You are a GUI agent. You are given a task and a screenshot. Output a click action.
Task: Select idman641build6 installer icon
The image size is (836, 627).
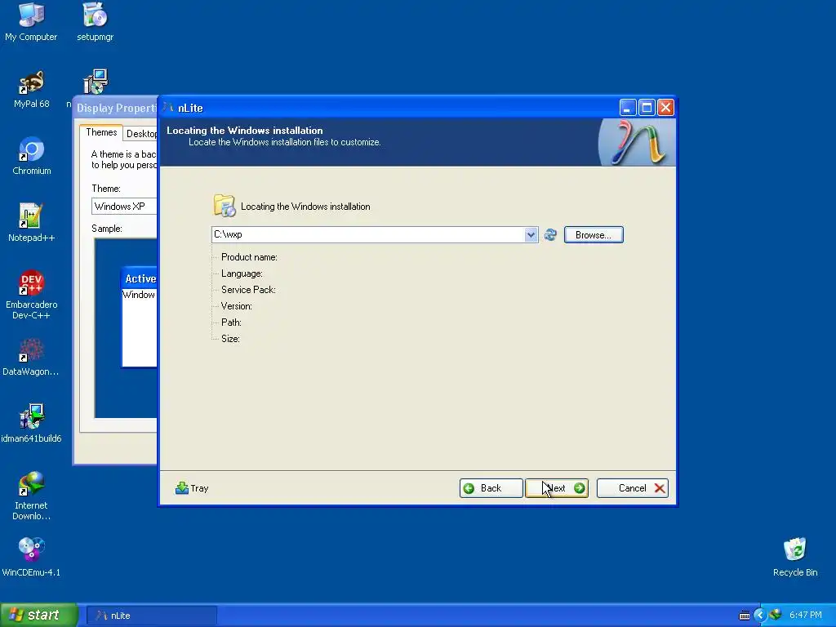click(32, 424)
